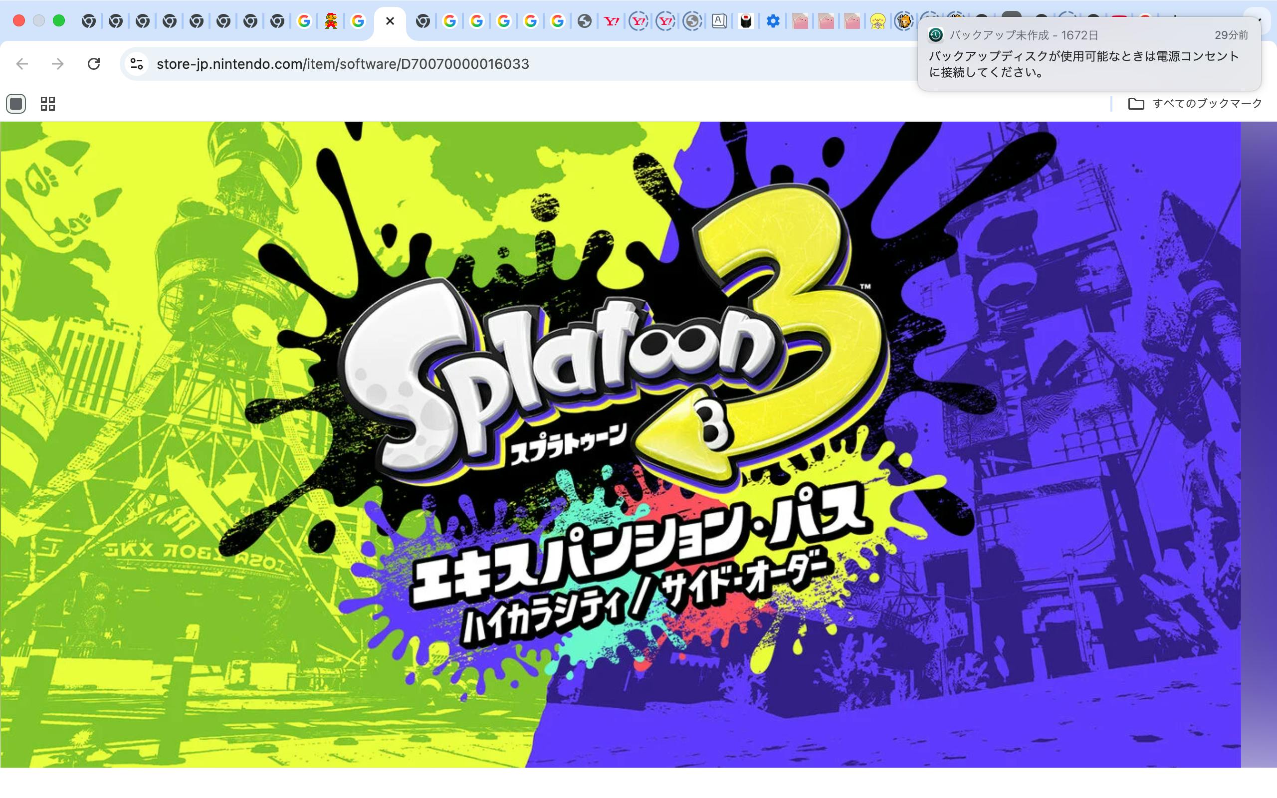
Task: Open site information icon in address bar
Action: coord(137,64)
